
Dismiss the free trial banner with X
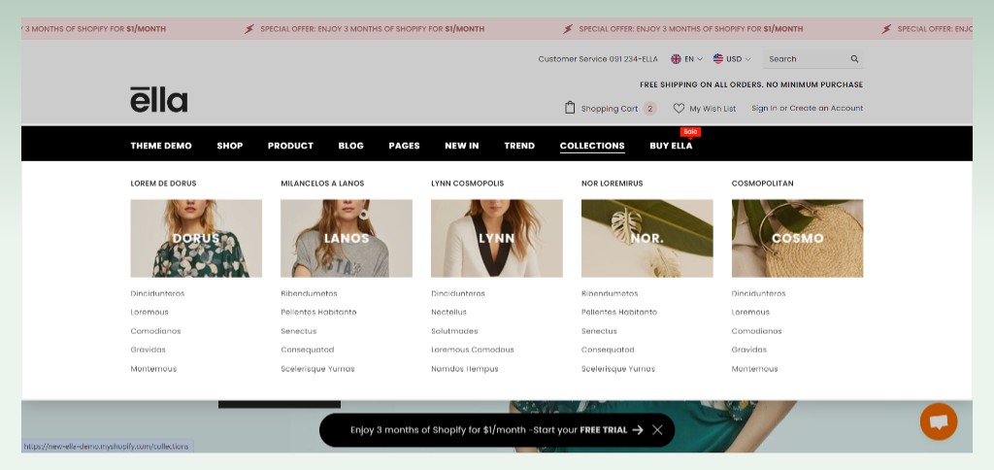(x=657, y=430)
